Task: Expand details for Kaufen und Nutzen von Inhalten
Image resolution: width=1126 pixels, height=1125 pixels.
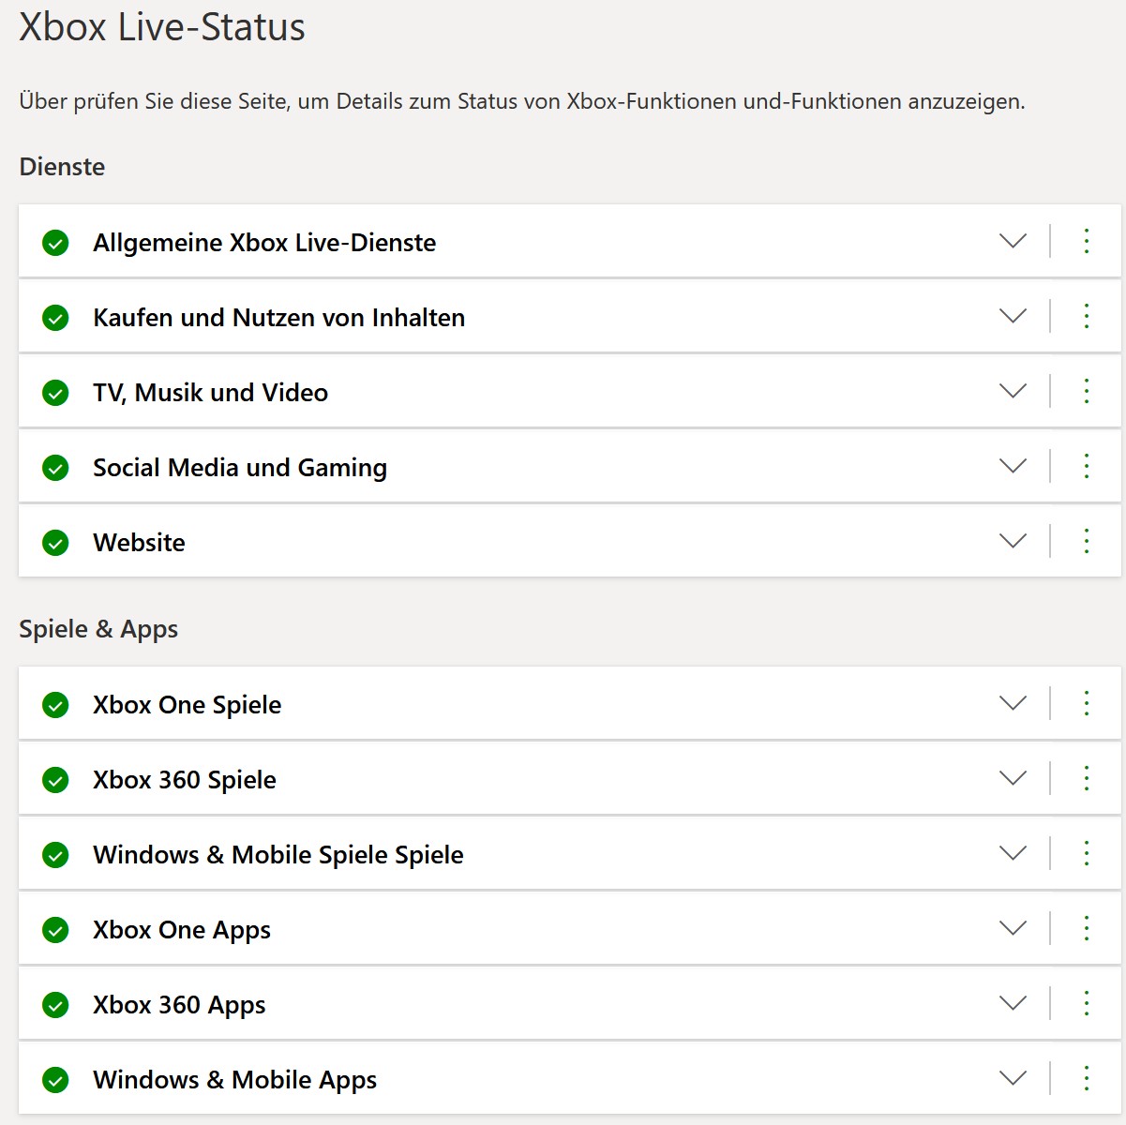Action: pyautogui.click(x=1013, y=317)
